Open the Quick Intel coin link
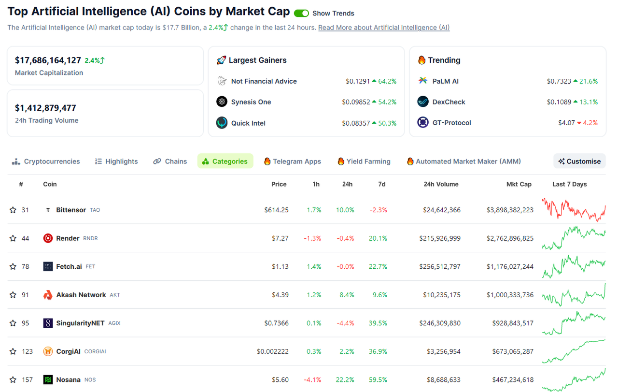Image resolution: width=618 pixels, height=392 pixels. click(x=248, y=123)
